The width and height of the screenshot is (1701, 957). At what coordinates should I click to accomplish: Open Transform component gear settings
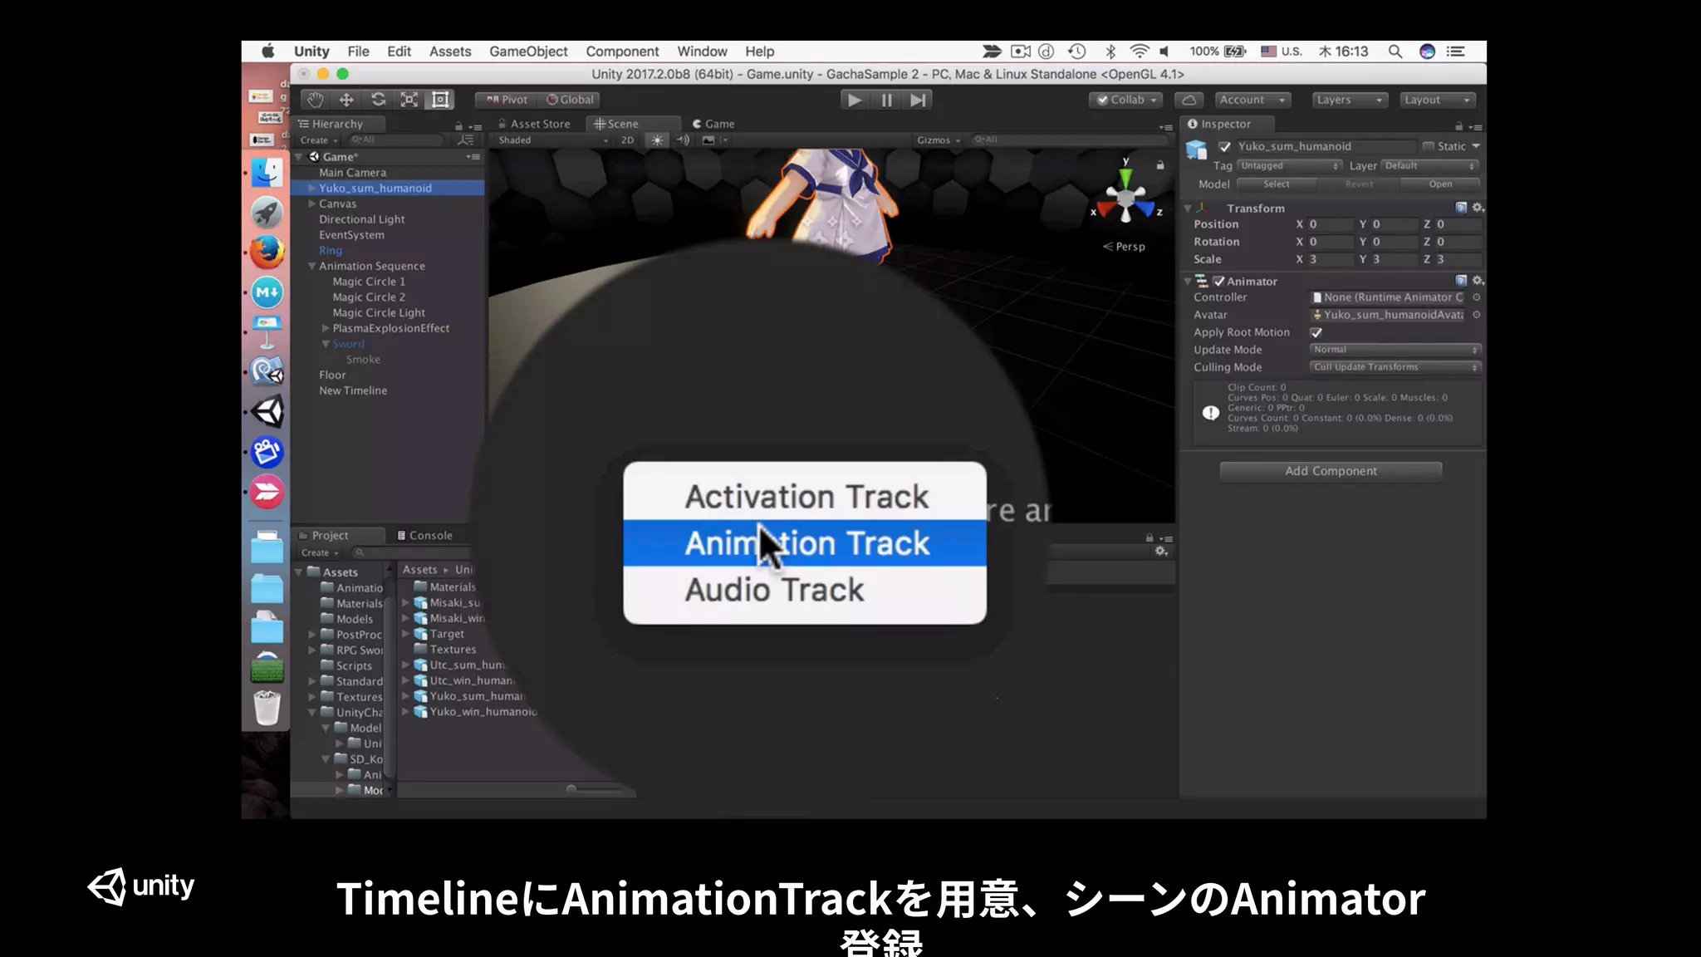pyautogui.click(x=1478, y=208)
